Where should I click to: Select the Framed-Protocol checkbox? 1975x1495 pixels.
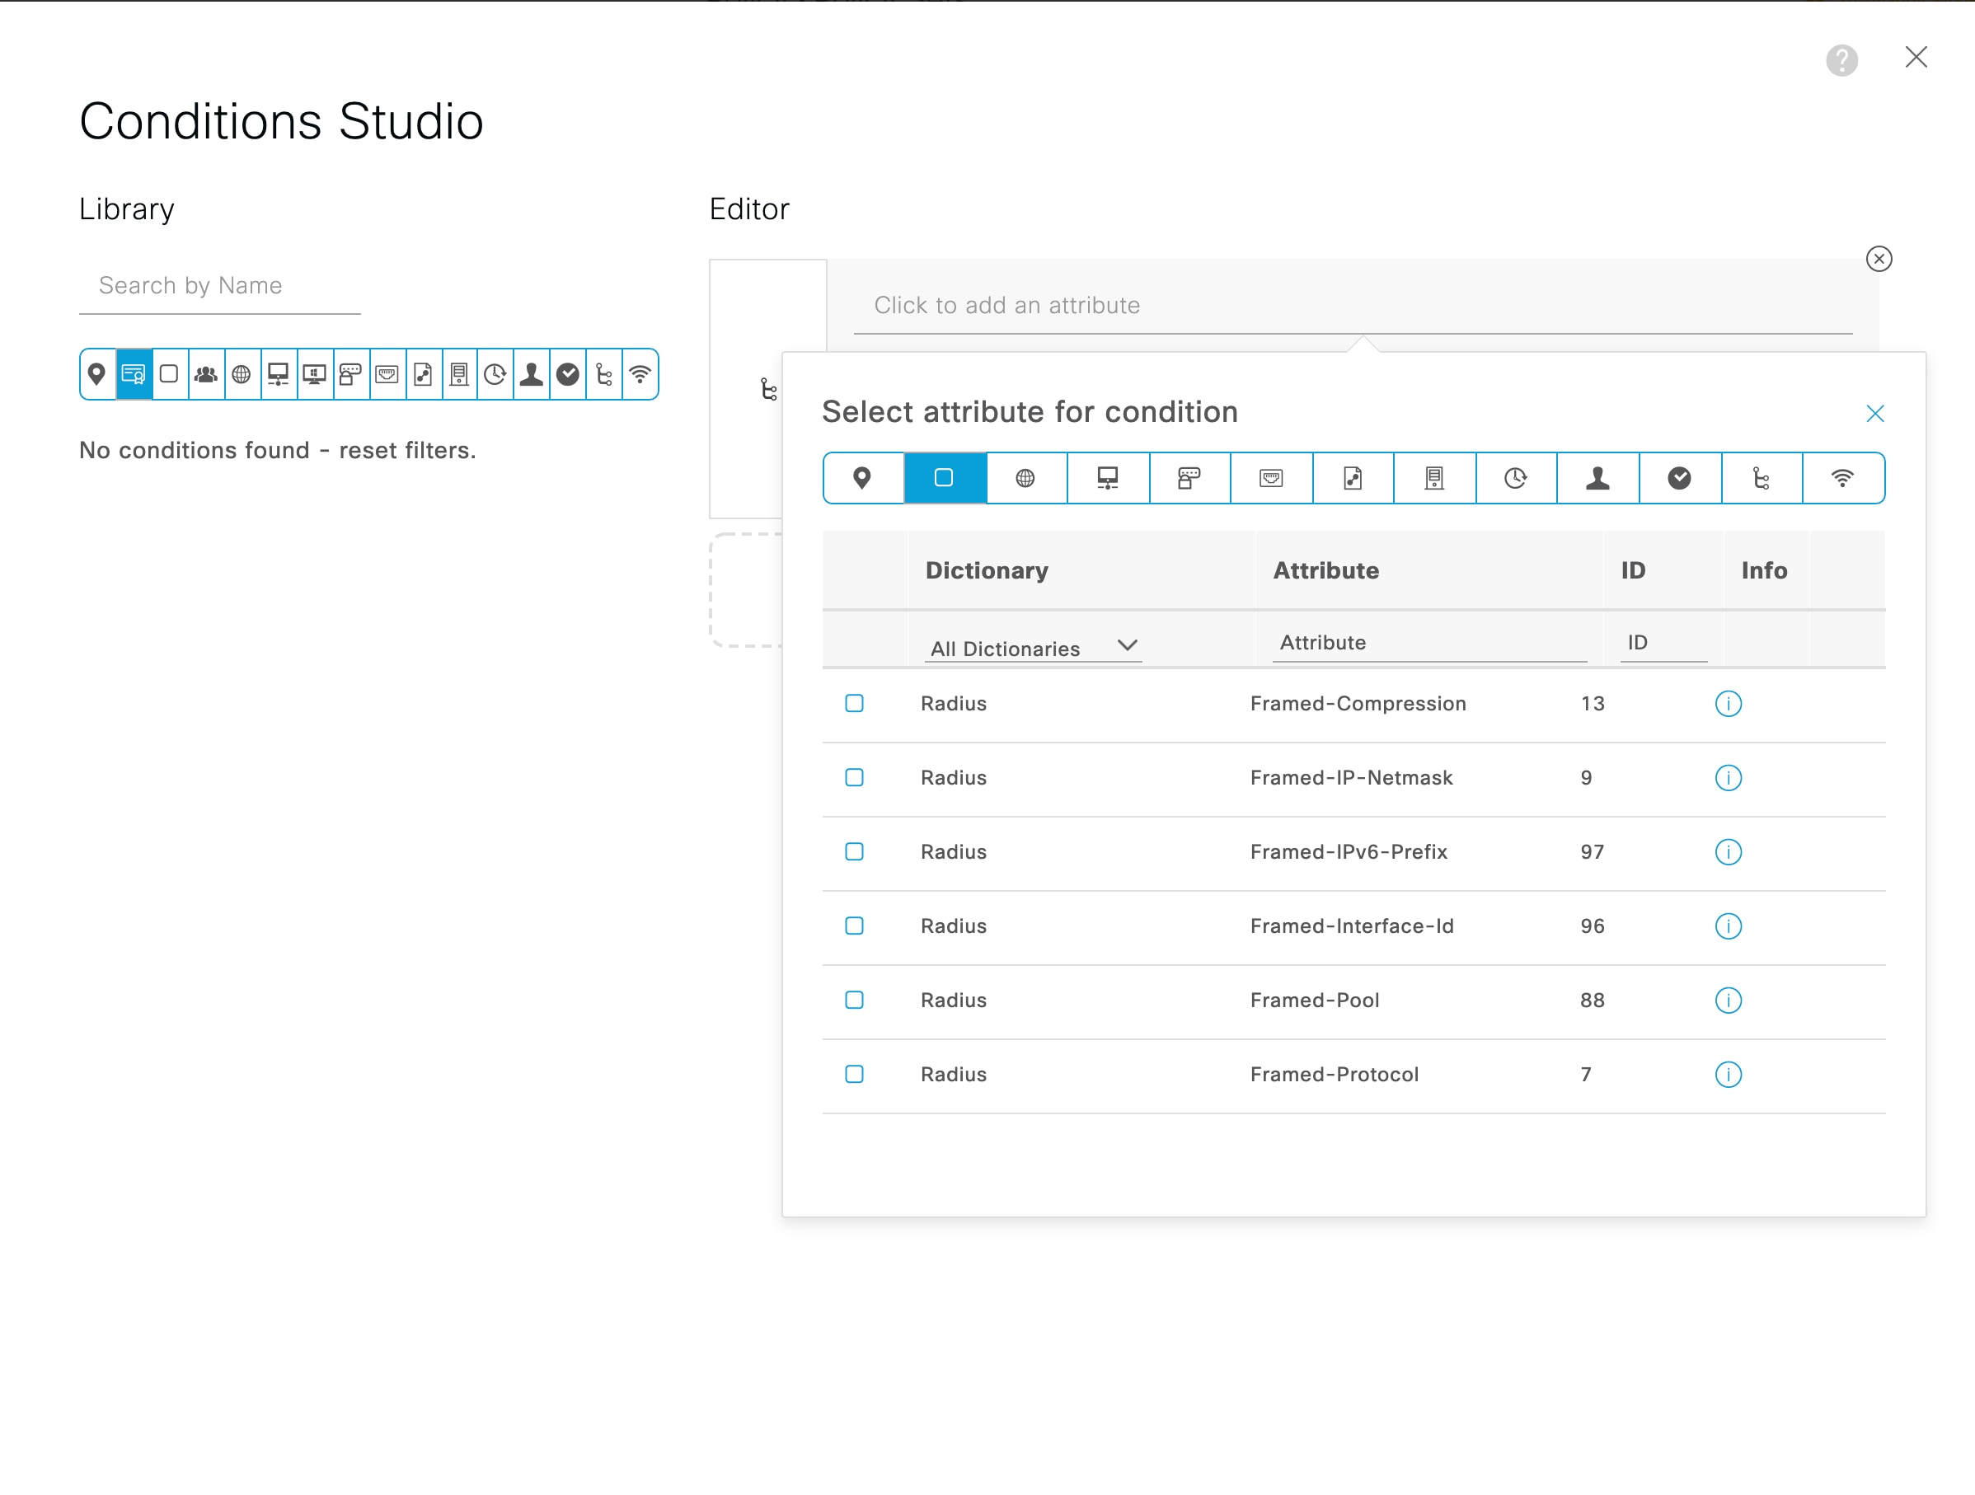[854, 1075]
